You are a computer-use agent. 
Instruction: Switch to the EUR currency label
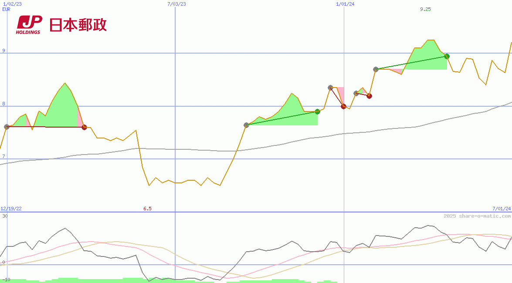point(5,9)
